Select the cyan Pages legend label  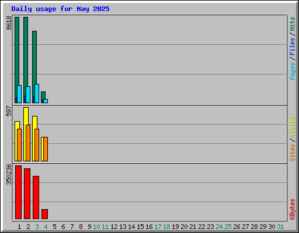coord(292,71)
